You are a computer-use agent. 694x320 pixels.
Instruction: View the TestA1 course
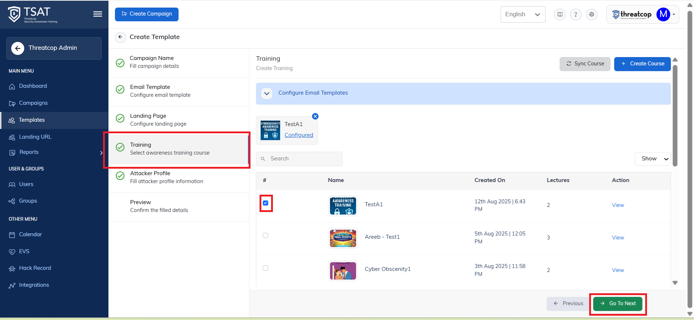click(x=618, y=205)
